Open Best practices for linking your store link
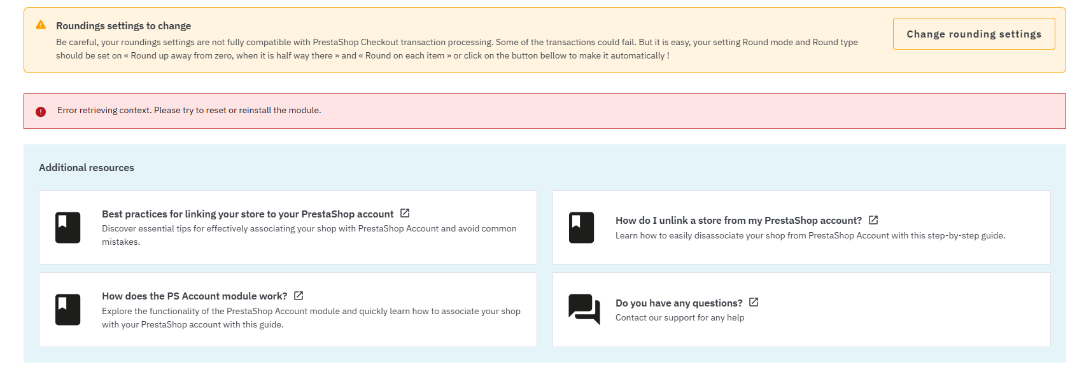 [x=248, y=214]
